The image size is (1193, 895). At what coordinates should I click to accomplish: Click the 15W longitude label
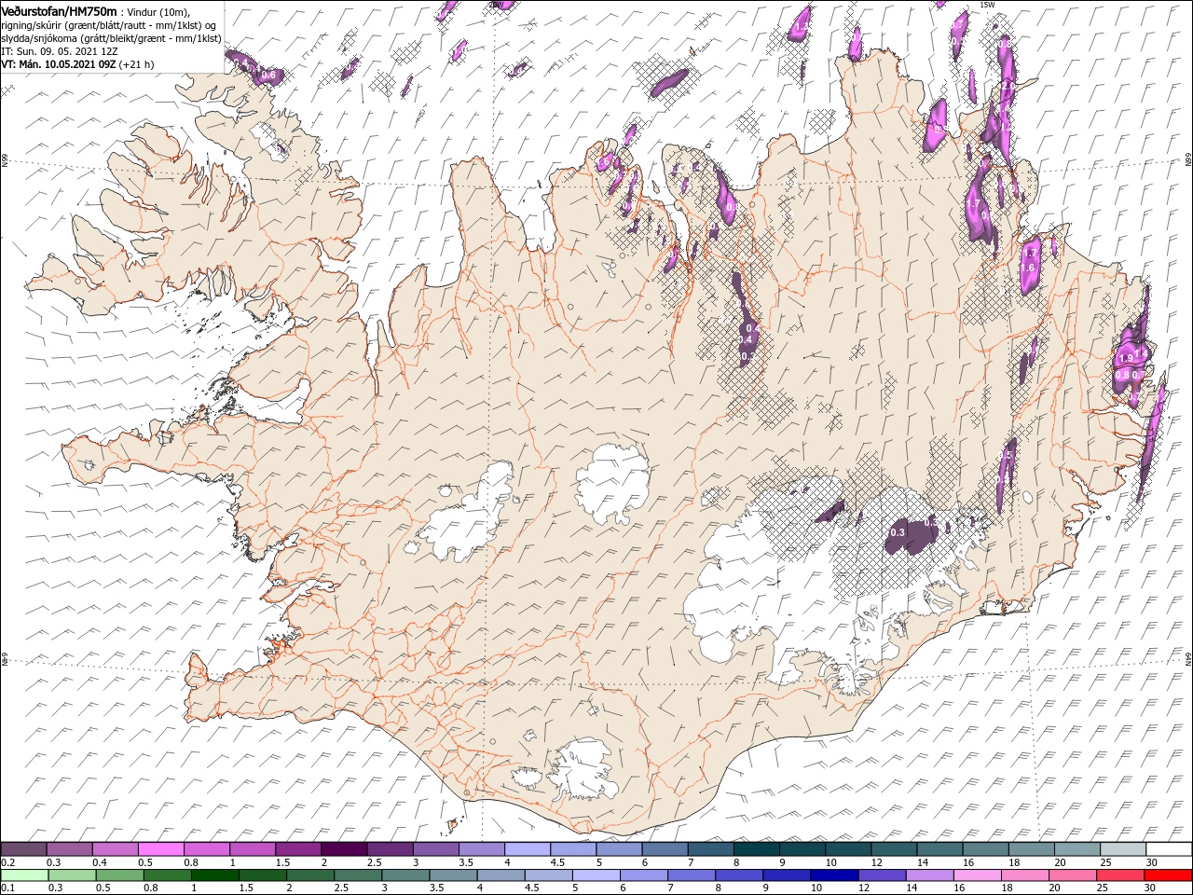(988, 5)
